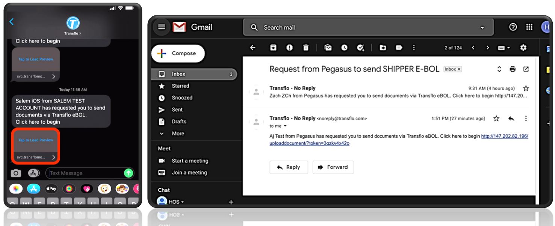Open Gmail main menu hamburger icon

162,27
